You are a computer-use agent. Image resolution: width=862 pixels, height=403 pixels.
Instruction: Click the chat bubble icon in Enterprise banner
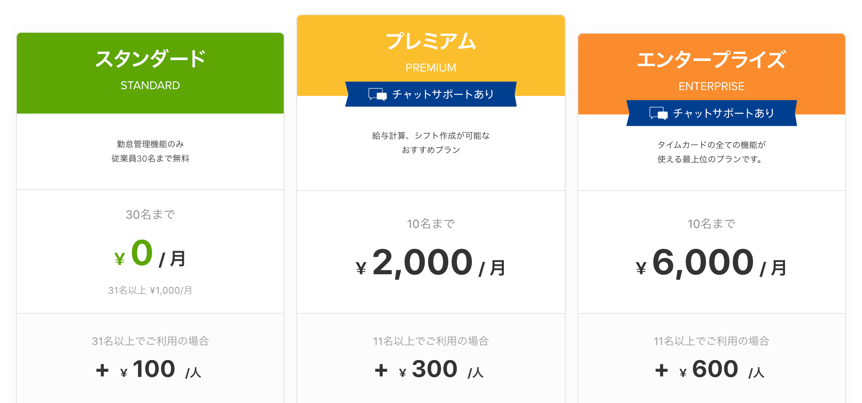pos(658,113)
